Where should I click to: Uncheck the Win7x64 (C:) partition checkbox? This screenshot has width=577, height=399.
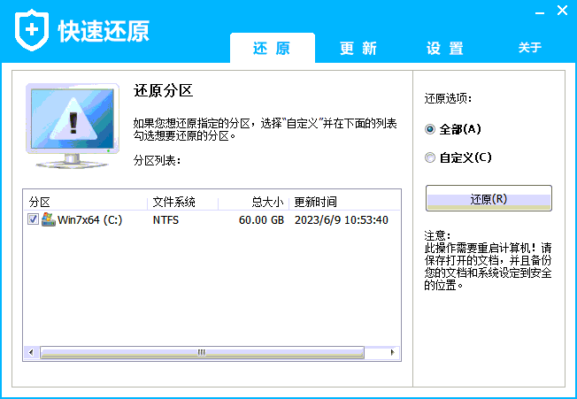tap(33, 219)
